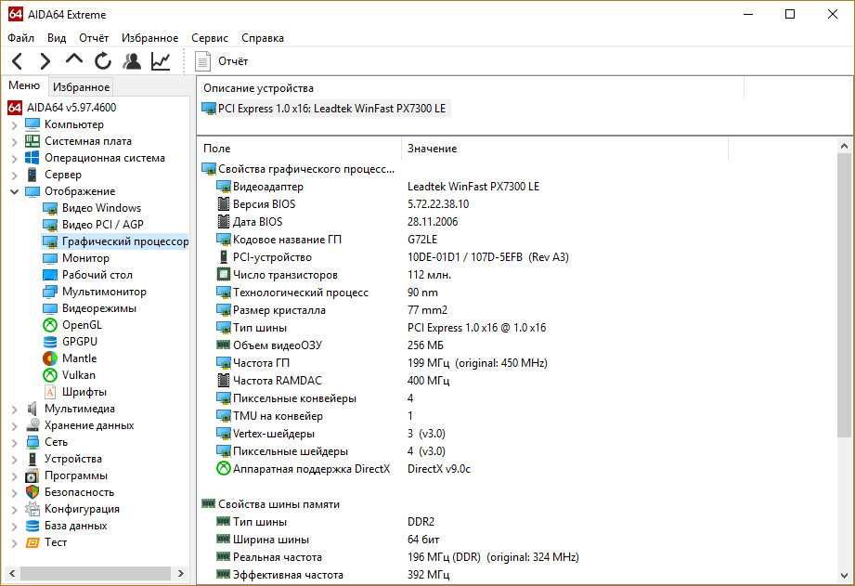Click the Шрифты fonts icon
This screenshot has width=855, height=586.
[x=49, y=392]
